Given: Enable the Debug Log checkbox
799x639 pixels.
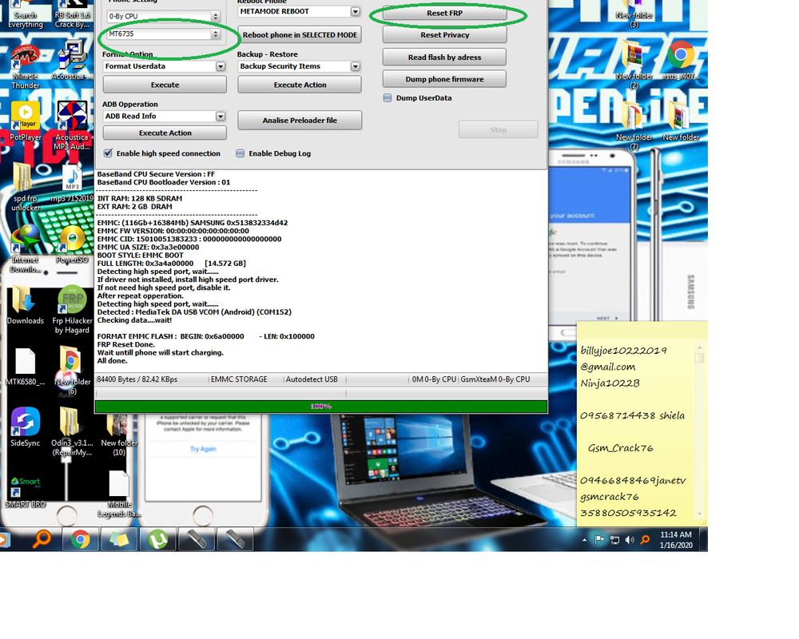Looking at the screenshot, I should (240, 153).
